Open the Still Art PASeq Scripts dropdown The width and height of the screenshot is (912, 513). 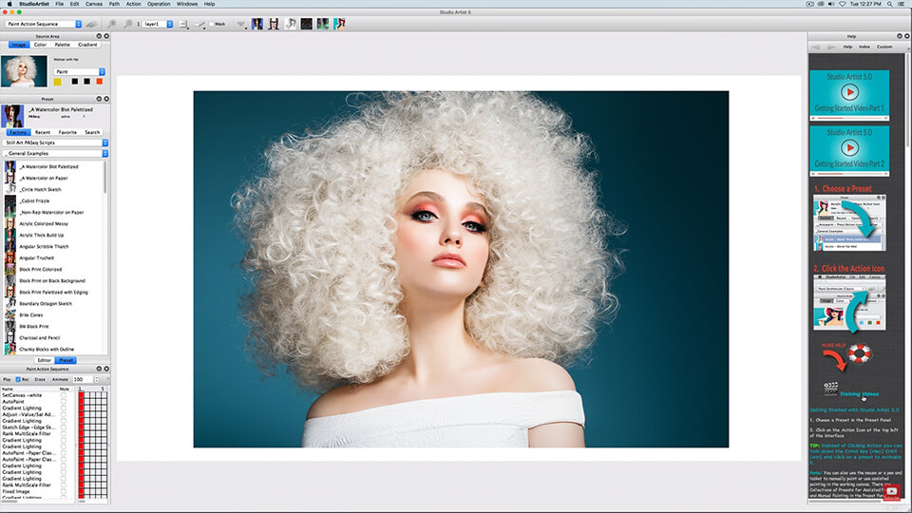[55, 142]
